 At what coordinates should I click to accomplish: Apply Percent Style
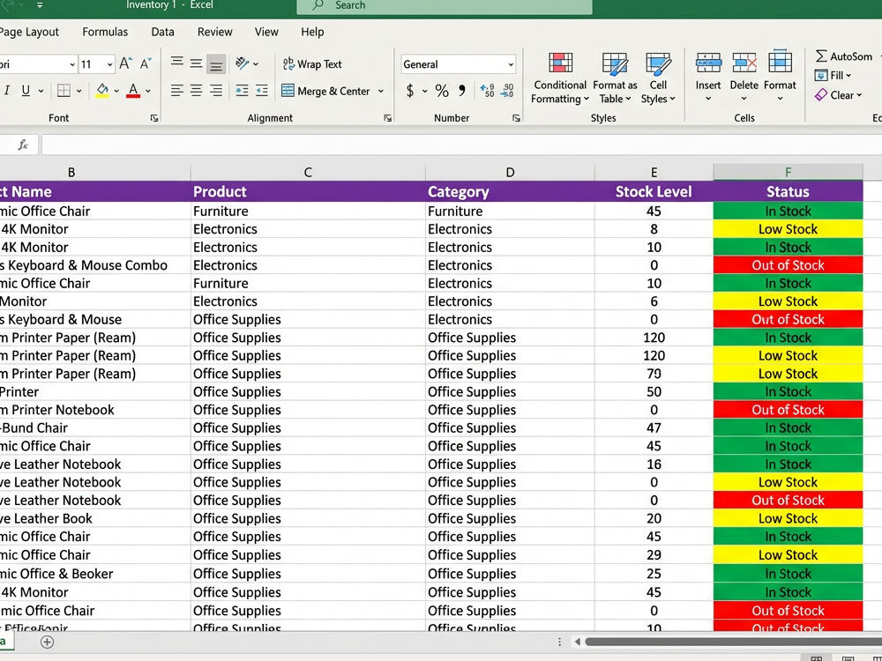coord(442,91)
